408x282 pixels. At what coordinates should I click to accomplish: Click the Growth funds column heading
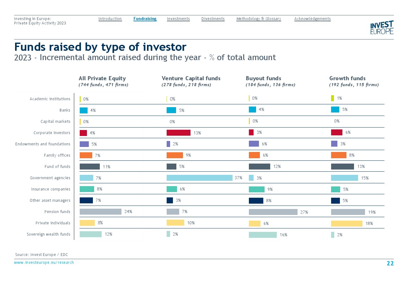[x=347, y=78]
